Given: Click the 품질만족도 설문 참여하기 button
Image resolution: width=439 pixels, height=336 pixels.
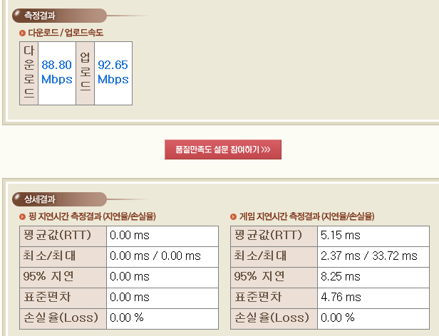Looking at the screenshot, I should [223, 149].
